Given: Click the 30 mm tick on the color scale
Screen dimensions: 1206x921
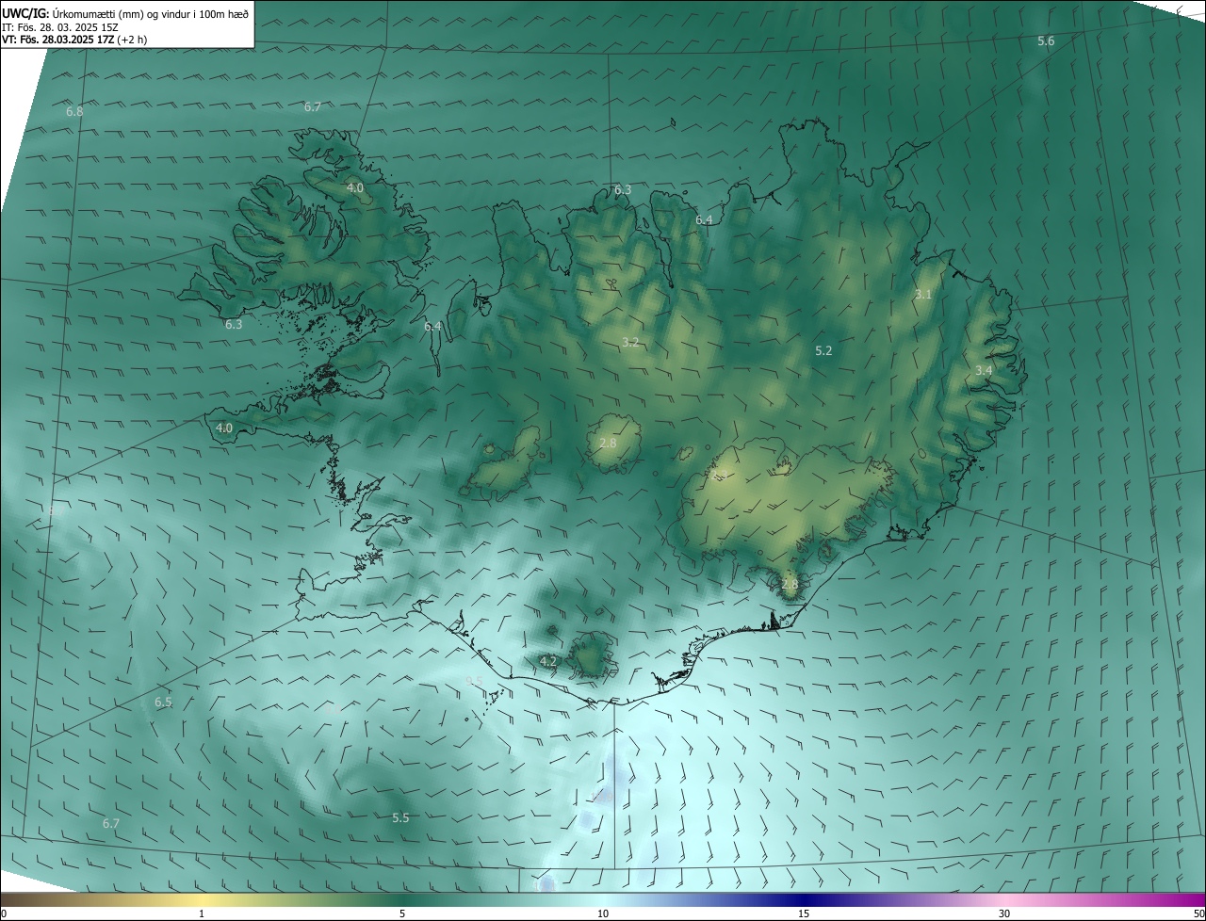Looking at the screenshot, I should point(1004,913).
